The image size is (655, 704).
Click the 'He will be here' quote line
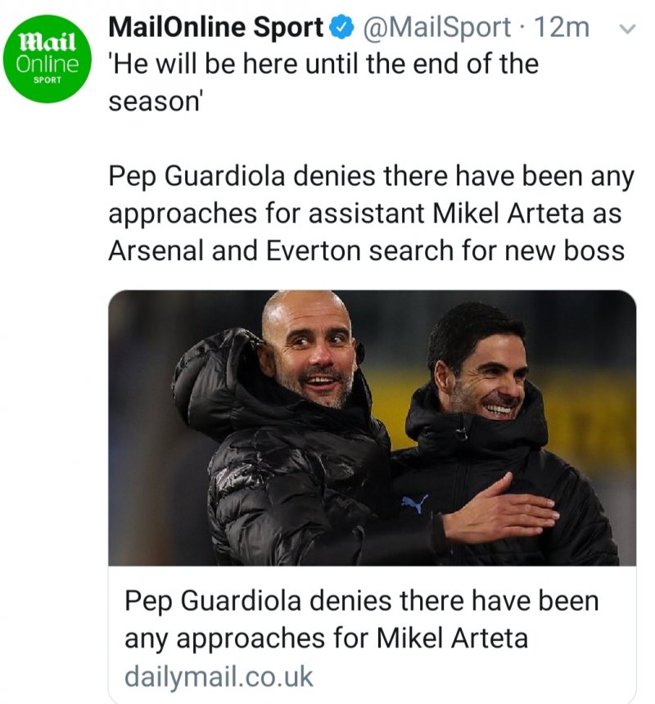(x=323, y=64)
